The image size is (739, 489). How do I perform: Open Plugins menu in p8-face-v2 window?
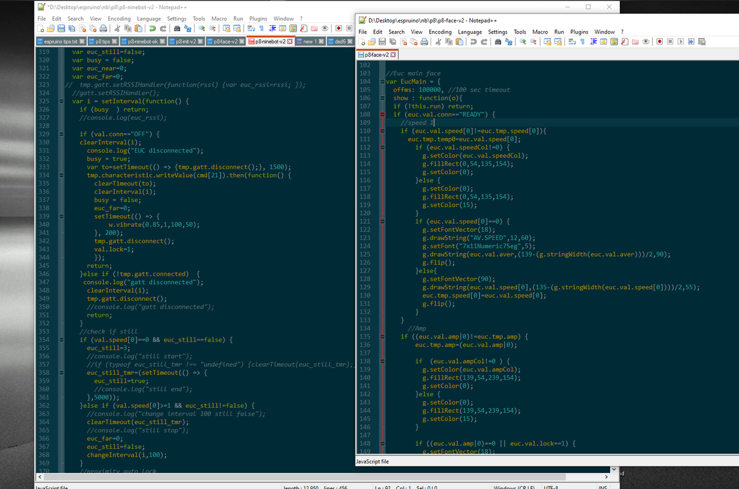579,32
